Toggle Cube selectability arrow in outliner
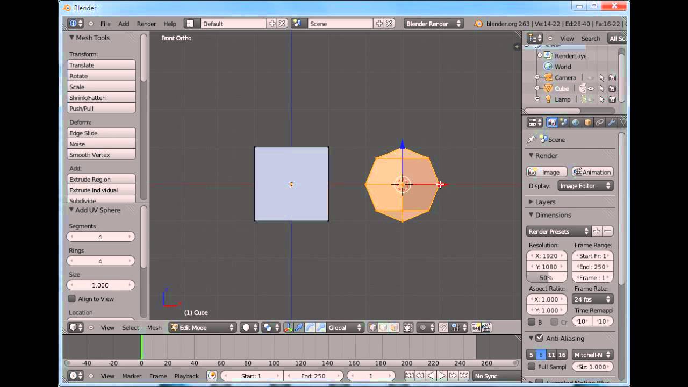688x387 pixels. pos(601,89)
